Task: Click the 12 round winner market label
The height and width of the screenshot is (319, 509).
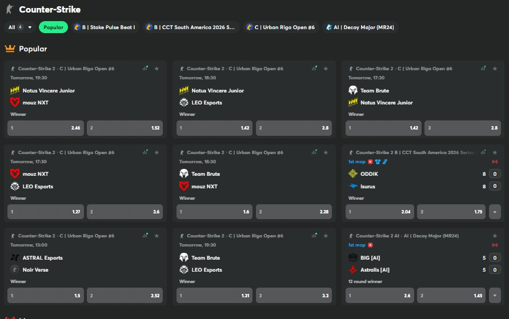Action: (365, 281)
